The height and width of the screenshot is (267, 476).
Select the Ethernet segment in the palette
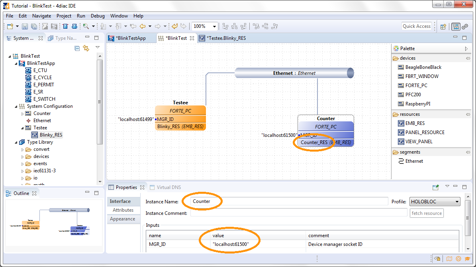(414, 161)
